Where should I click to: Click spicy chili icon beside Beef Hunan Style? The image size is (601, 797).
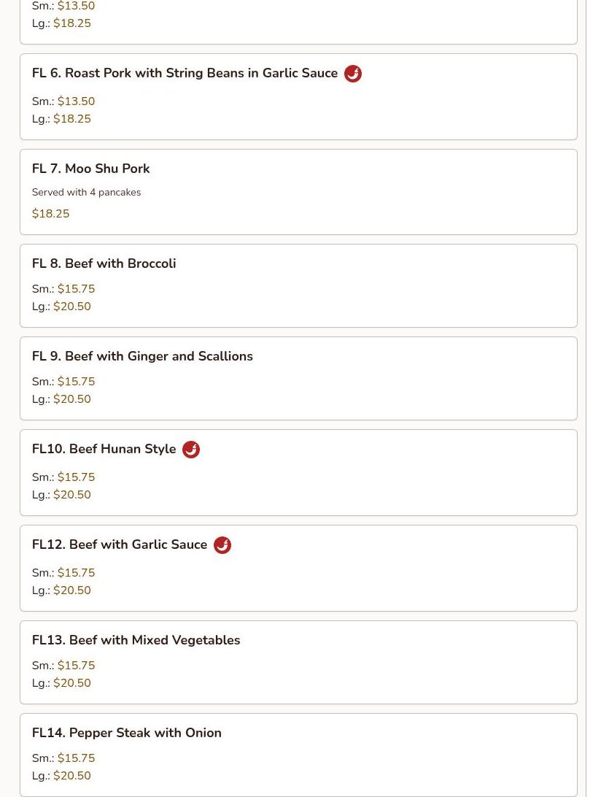pos(191,450)
